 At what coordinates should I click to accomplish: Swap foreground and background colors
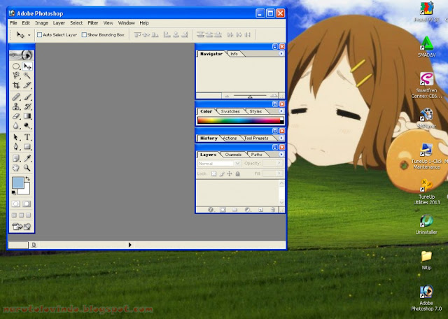point(28,179)
